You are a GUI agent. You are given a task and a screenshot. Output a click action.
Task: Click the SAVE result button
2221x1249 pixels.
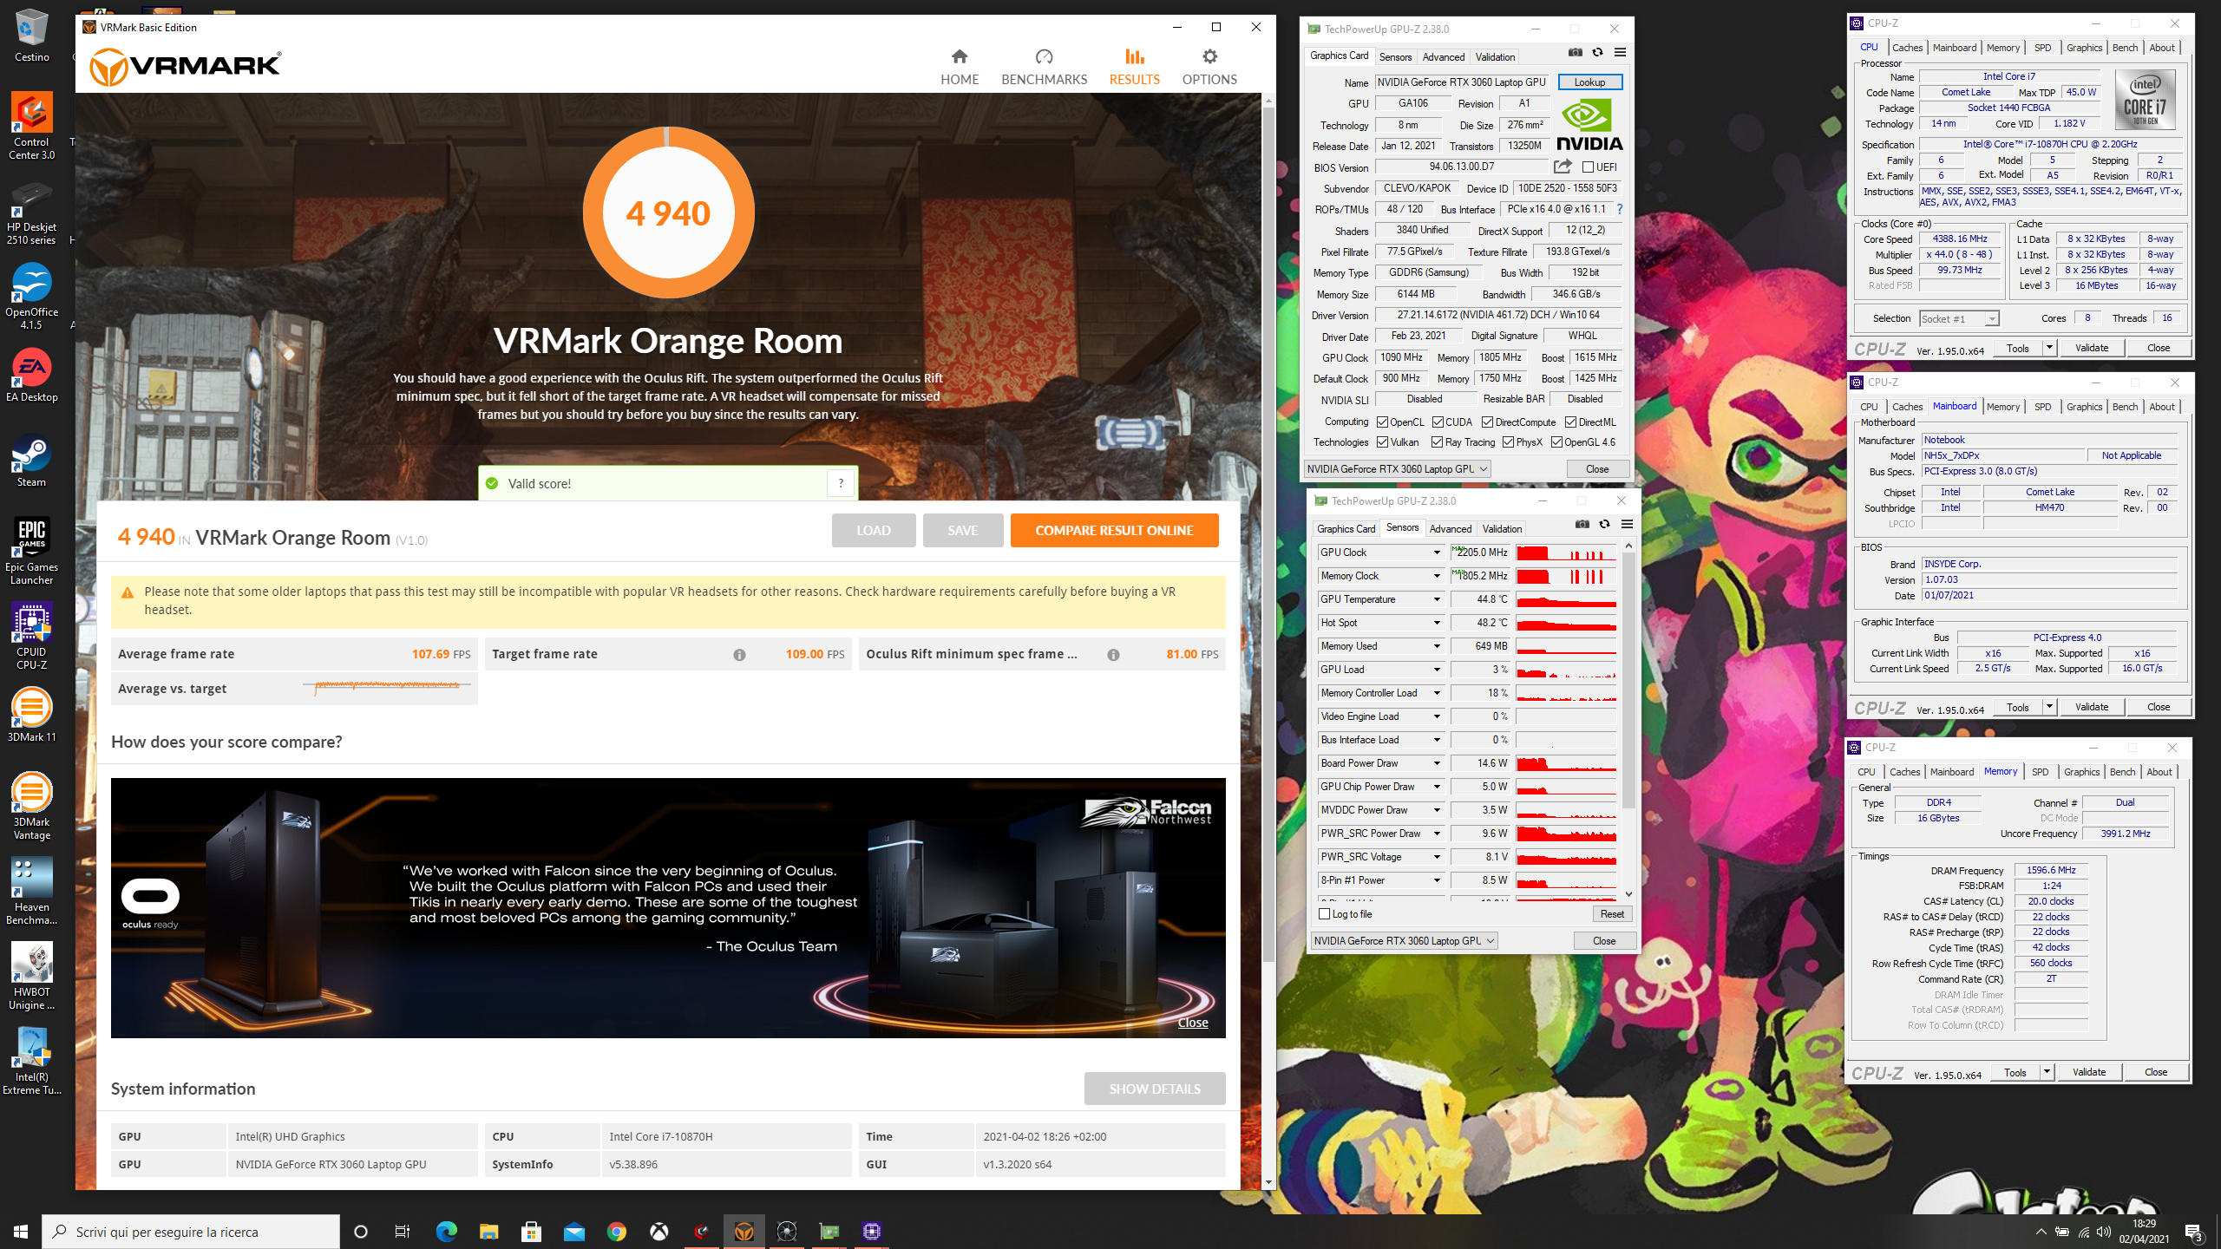963,530
